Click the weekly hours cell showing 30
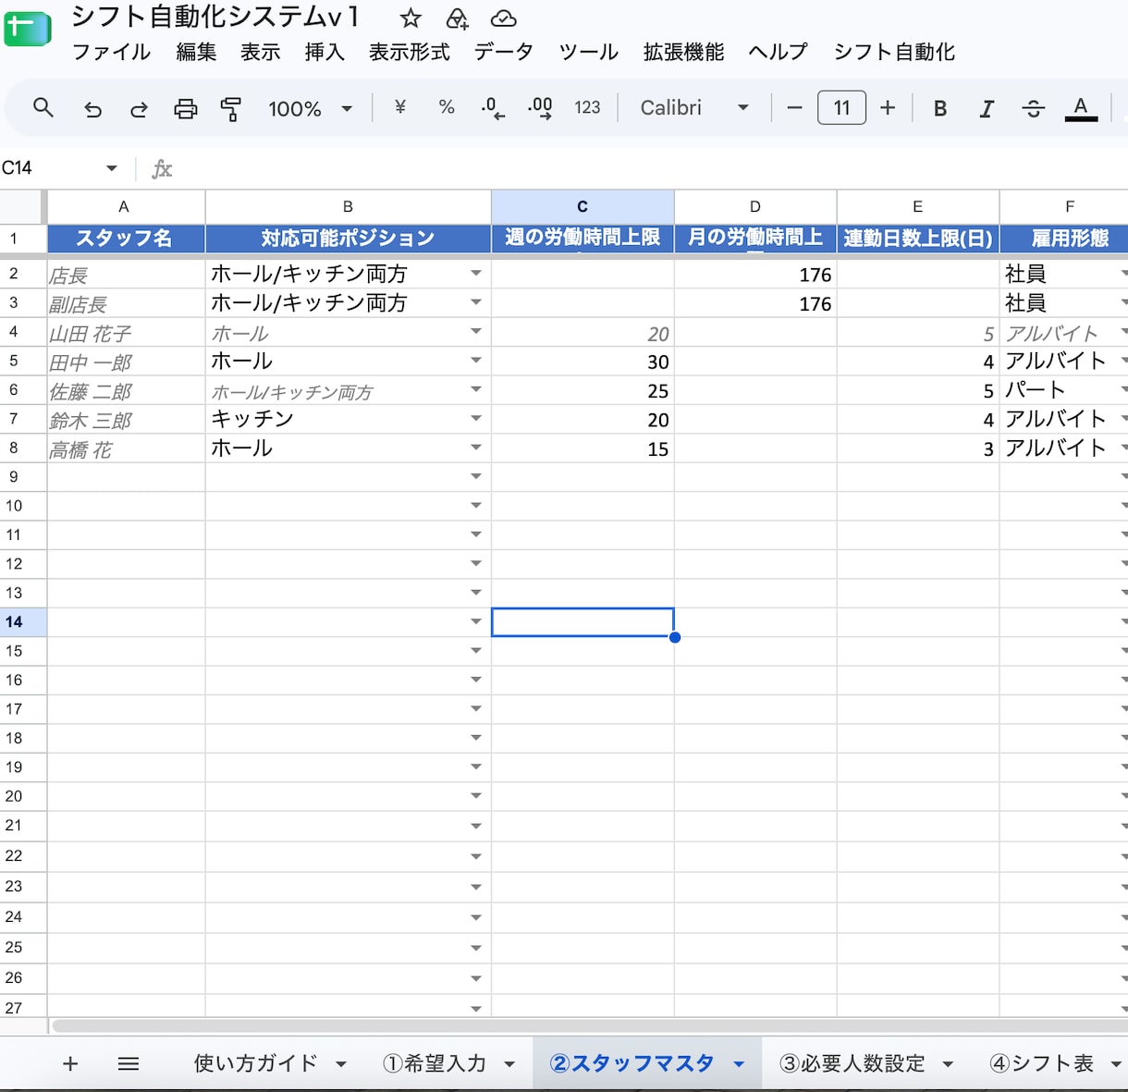 coord(582,362)
